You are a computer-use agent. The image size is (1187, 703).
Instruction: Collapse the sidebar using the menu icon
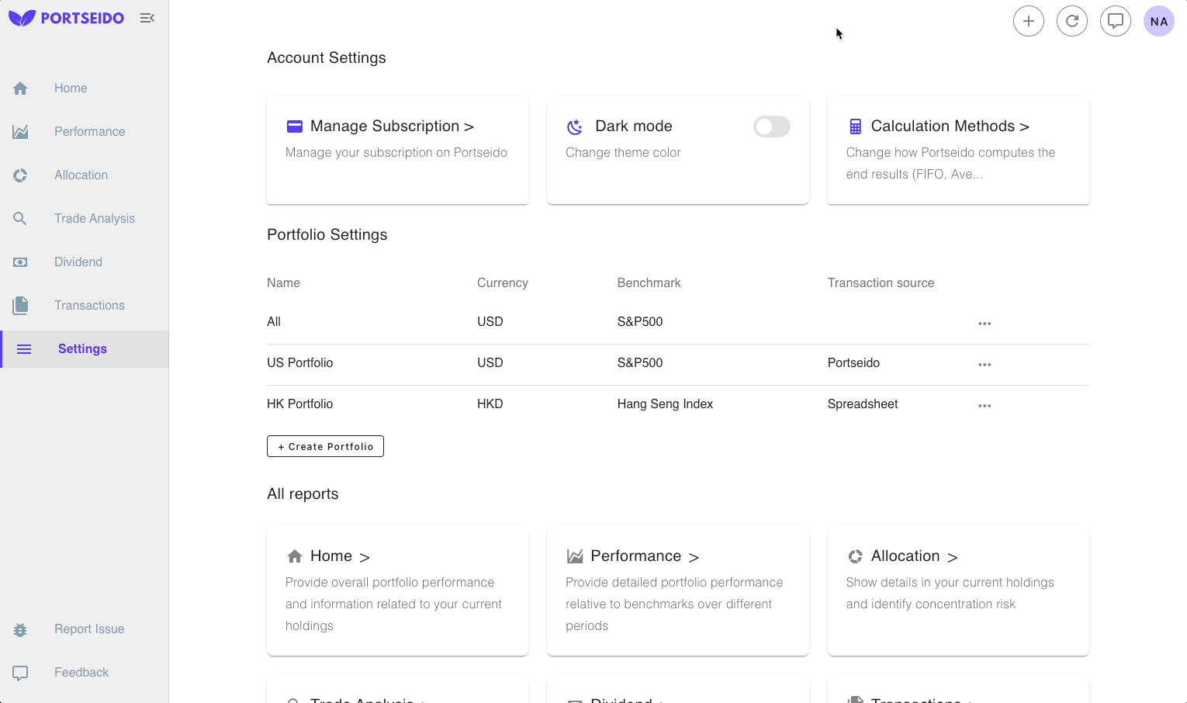point(147,17)
